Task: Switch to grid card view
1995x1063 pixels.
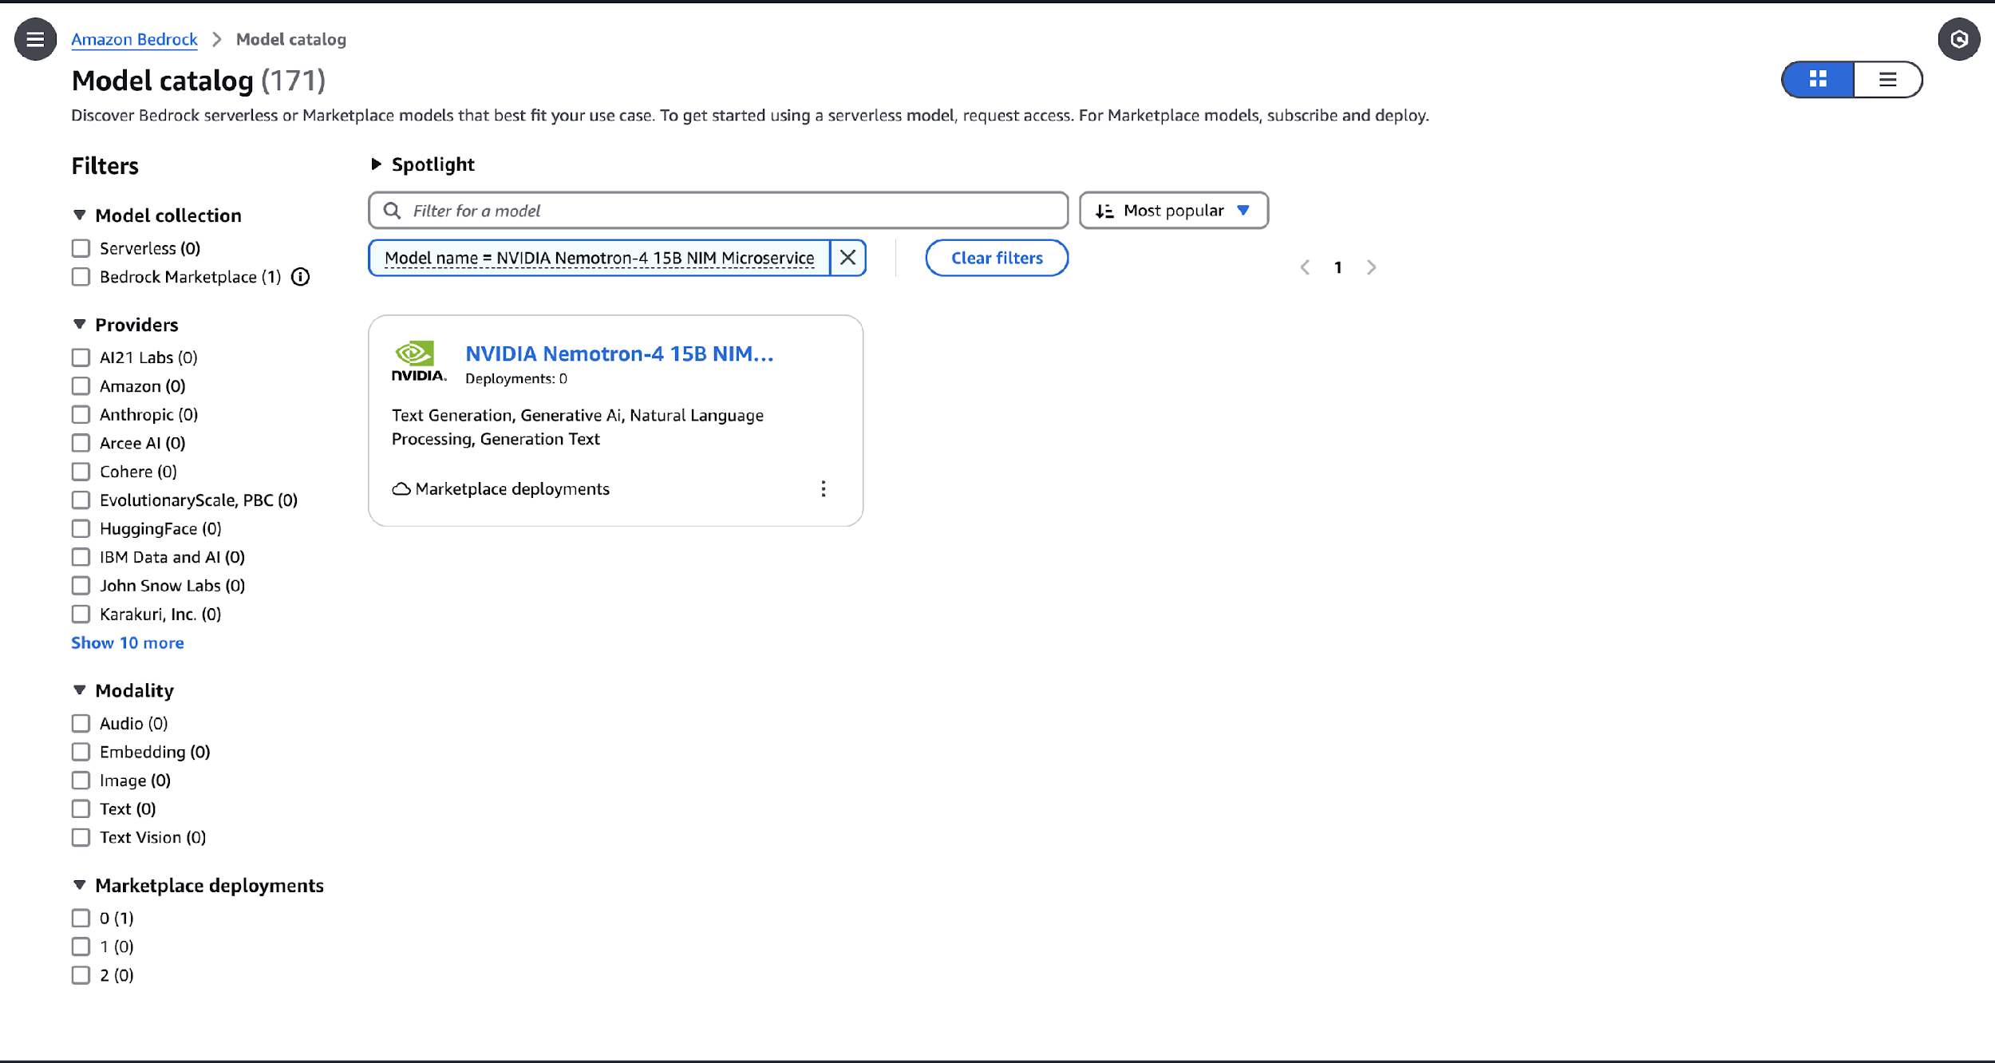Action: [1818, 79]
